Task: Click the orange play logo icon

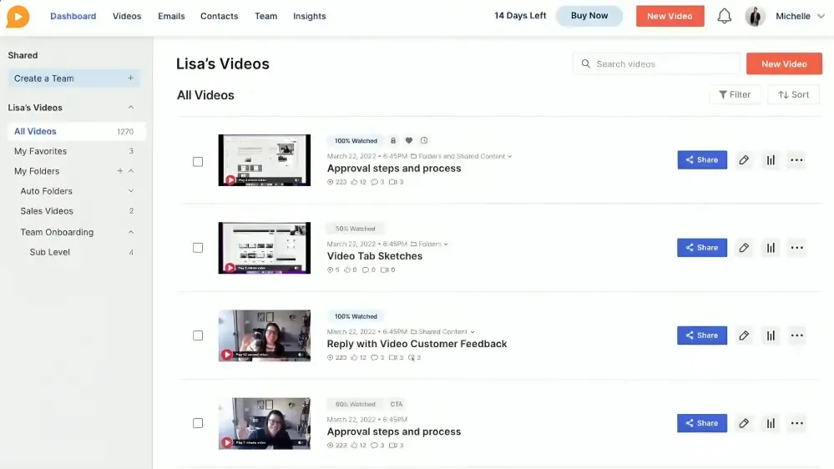Action: (x=18, y=17)
